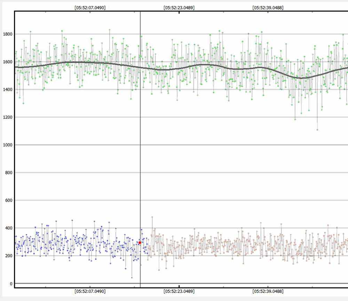Viewport: 348px width, 301px height.
Task: Click the 1000 y-axis label
Action: tap(7, 145)
